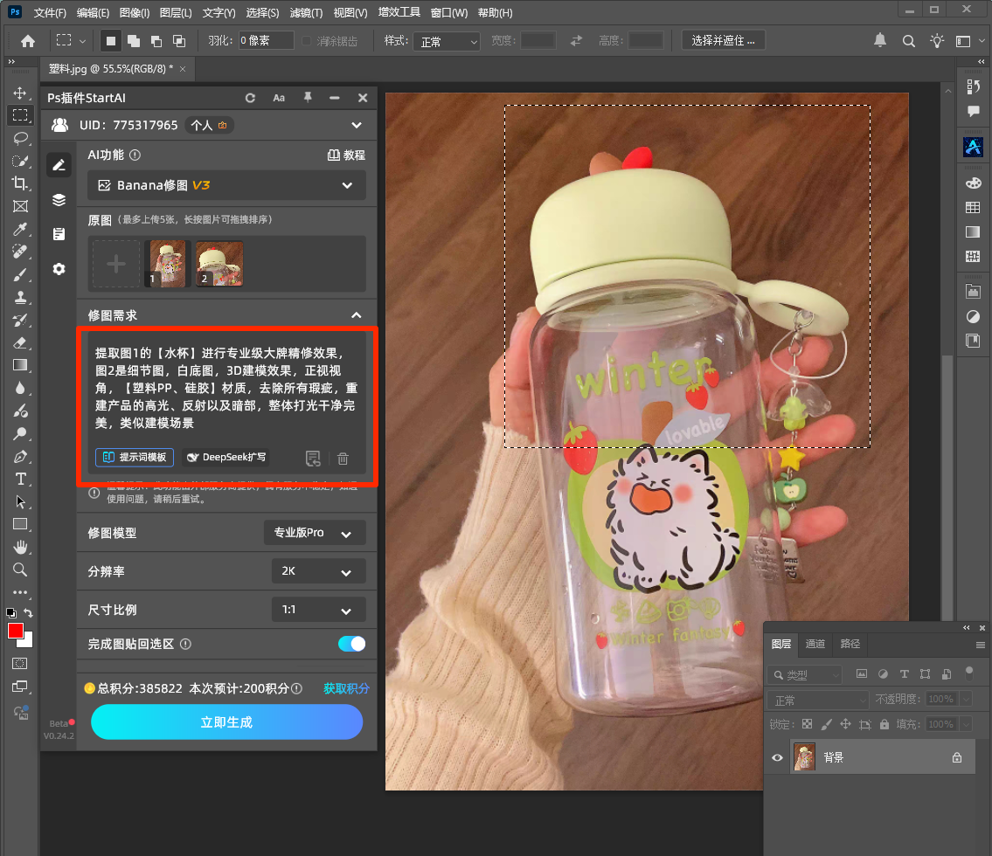This screenshot has height=856, width=992.
Task: Choose Intersect with selection mode button
Action: pyautogui.click(x=179, y=41)
